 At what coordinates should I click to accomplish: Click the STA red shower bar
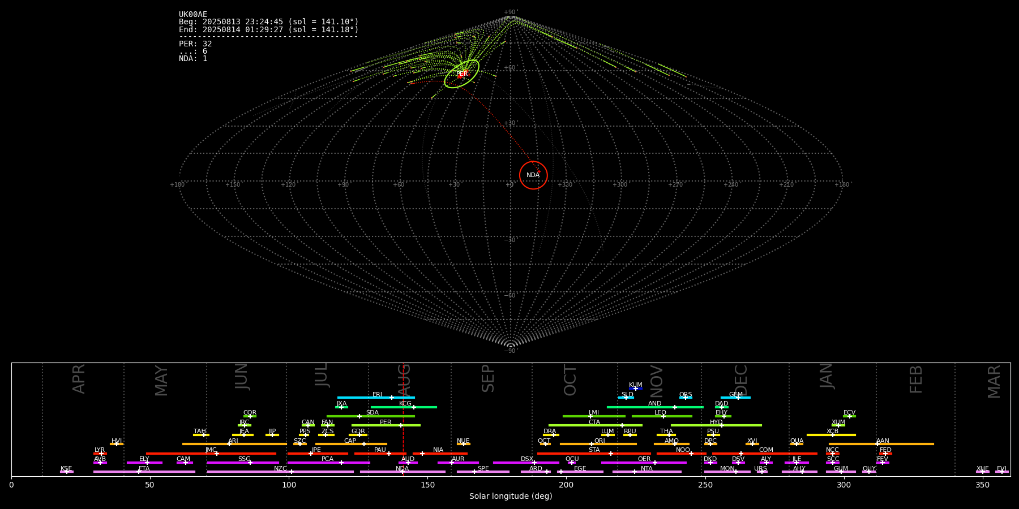point(594,454)
